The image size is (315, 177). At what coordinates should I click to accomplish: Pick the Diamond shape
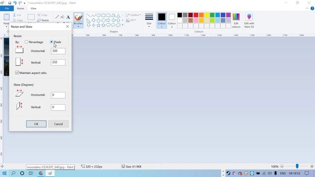coord(94,20)
